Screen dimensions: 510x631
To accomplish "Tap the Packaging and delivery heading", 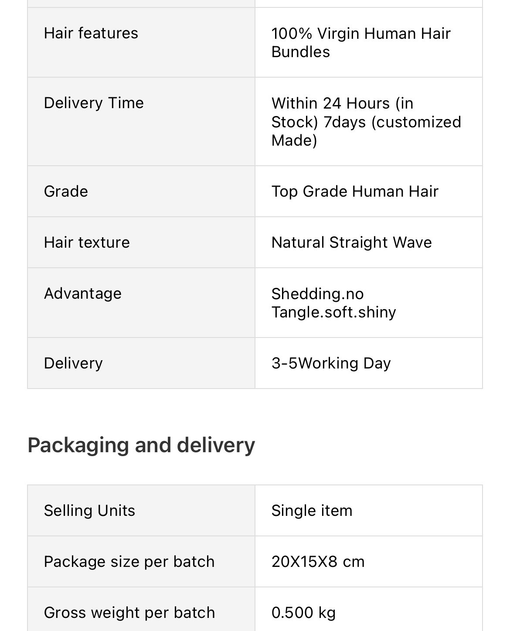I will [141, 445].
